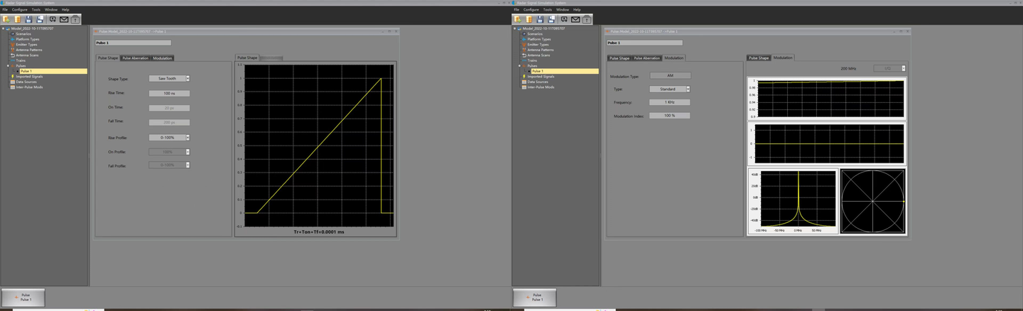1023x311 pixels.
Task: Select Pulse 1 item in left window tree
Action: point(53,71)
